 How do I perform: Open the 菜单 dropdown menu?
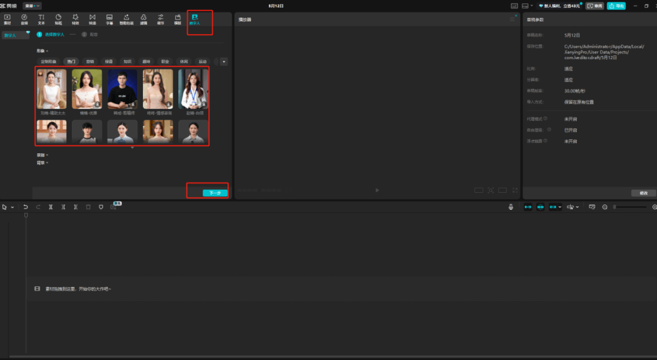(32, 5)
